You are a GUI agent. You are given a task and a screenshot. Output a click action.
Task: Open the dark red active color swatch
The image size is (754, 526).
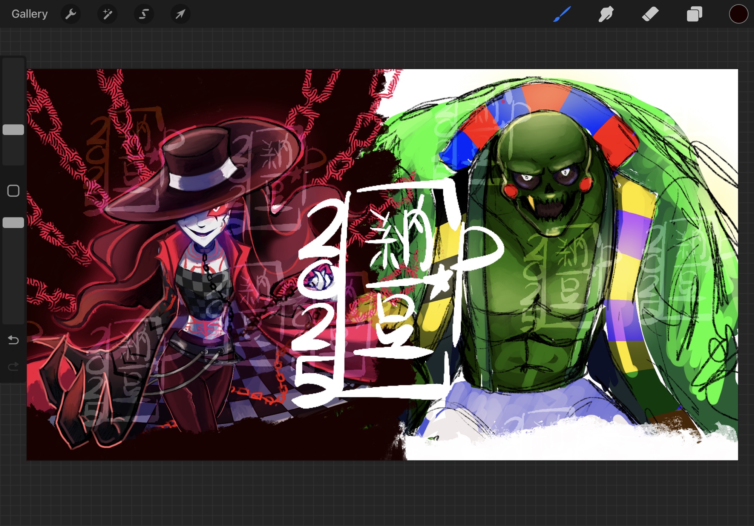[738, 14]
